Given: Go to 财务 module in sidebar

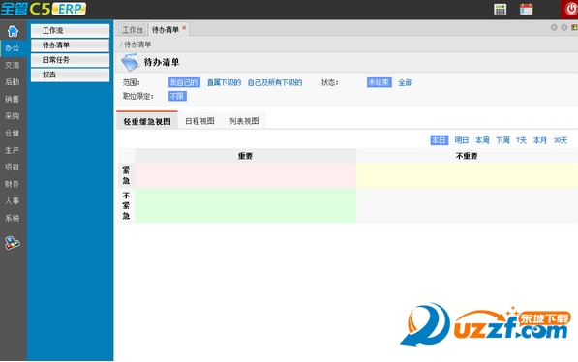Looking at the screenshot, I should [x=13, y=184].
